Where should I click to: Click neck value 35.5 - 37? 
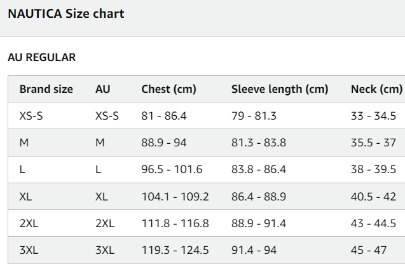tap(373, 143)
